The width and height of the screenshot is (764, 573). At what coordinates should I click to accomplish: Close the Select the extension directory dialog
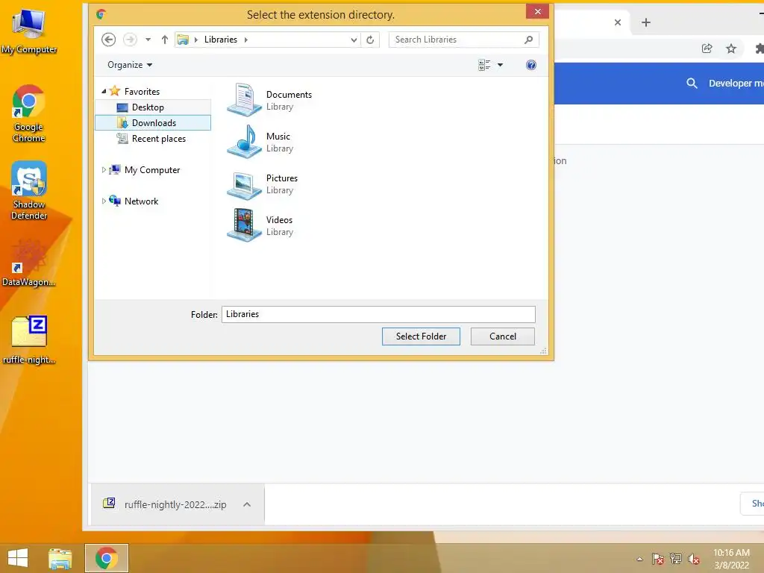coord(537,12)
